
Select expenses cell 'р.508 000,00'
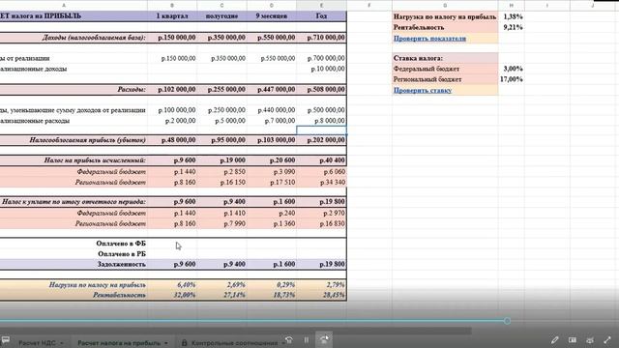(321, 90)
